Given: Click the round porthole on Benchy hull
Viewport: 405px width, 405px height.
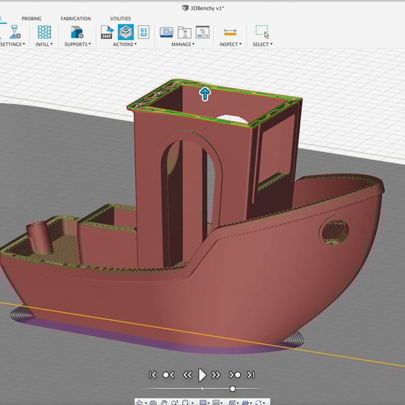Looking at the screenshot, I should click(x=334, y=232).
